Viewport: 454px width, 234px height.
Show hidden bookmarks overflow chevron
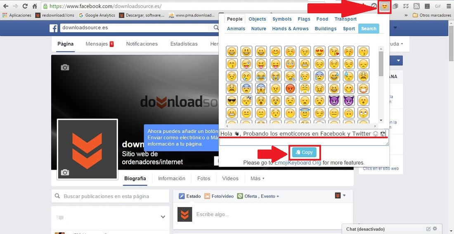pyautogui.click(x=406, y=15)
